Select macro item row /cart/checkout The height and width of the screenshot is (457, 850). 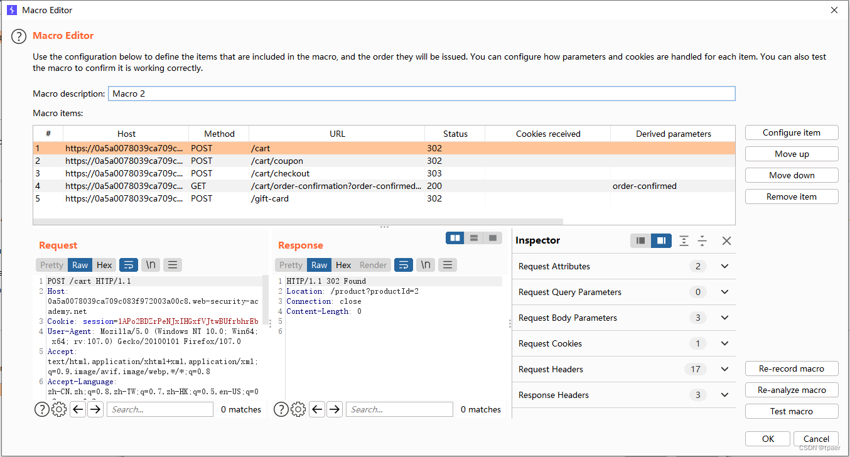point(384,173)
